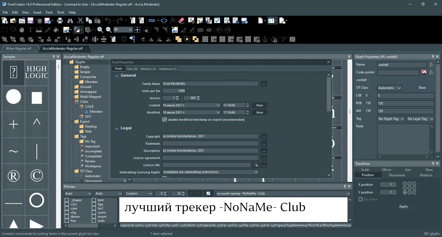
Task: Click the purple Save floppy icon
Action: 30,20
